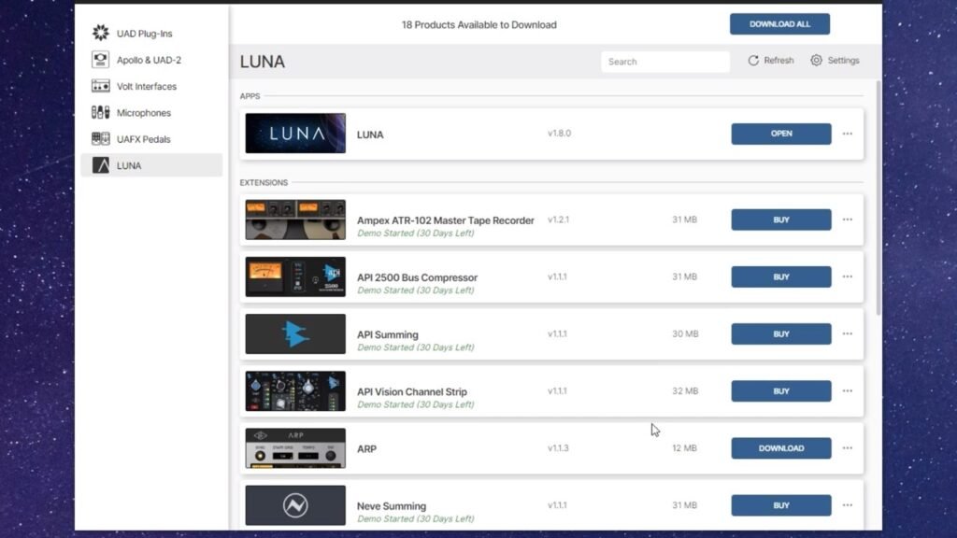This screenshot has height=538, width=957.
Task: Click the API 2500 Bus Compressor thumbnail
Action: click(x=295, y=276)
